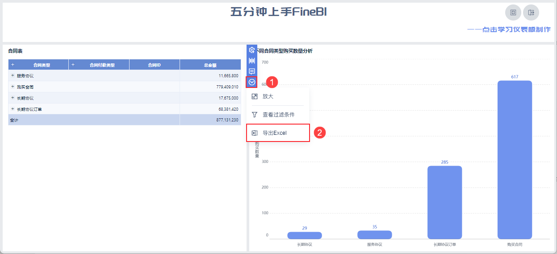Screen dimensions: 557x254
Task: Click the 合同ID column header
Action: pyautogui.click(x=154, y=65)
